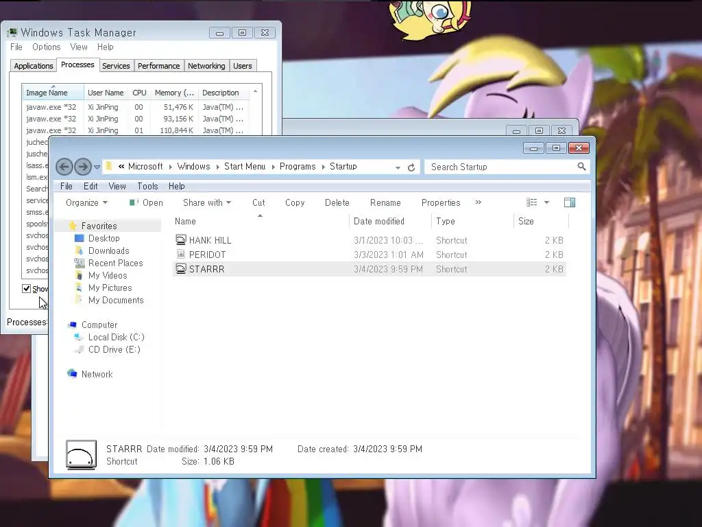702x527 pixels.
Task: Open My Documents in navigation pane
Action: click(116, 301)
